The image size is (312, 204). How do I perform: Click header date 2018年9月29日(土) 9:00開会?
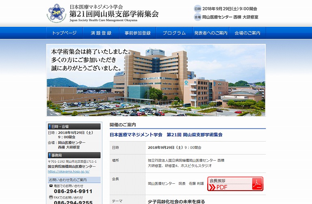click(230, 9)
